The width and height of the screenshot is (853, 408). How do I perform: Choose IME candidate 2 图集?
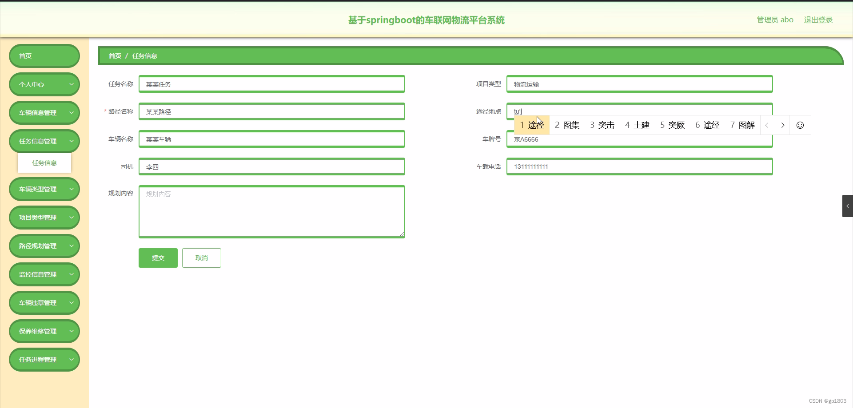(x=567, y=125)
